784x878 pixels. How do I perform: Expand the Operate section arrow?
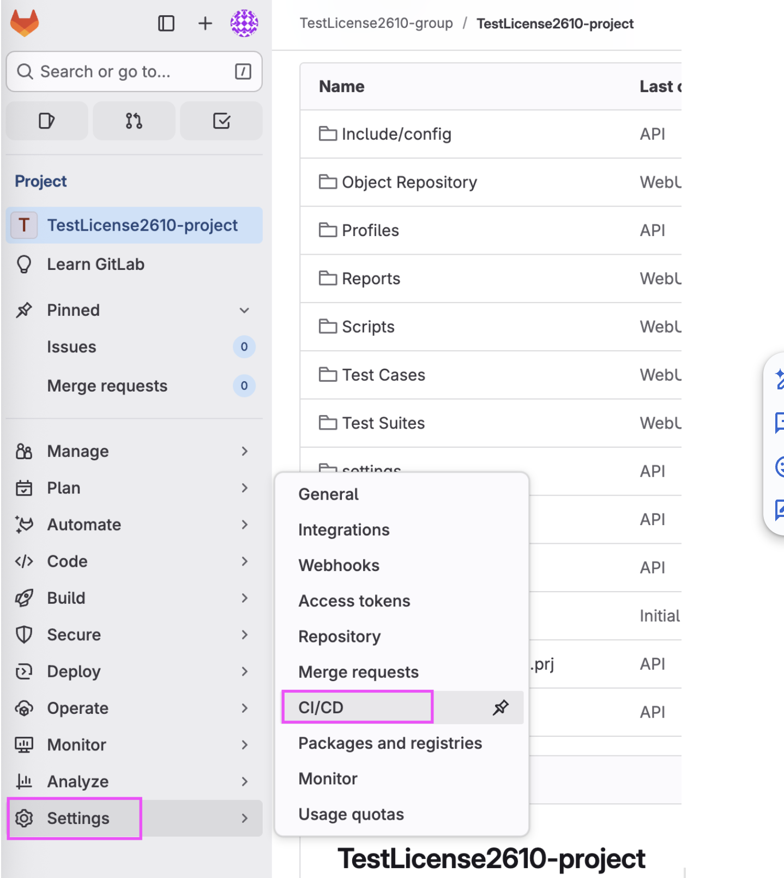point(244,708)
